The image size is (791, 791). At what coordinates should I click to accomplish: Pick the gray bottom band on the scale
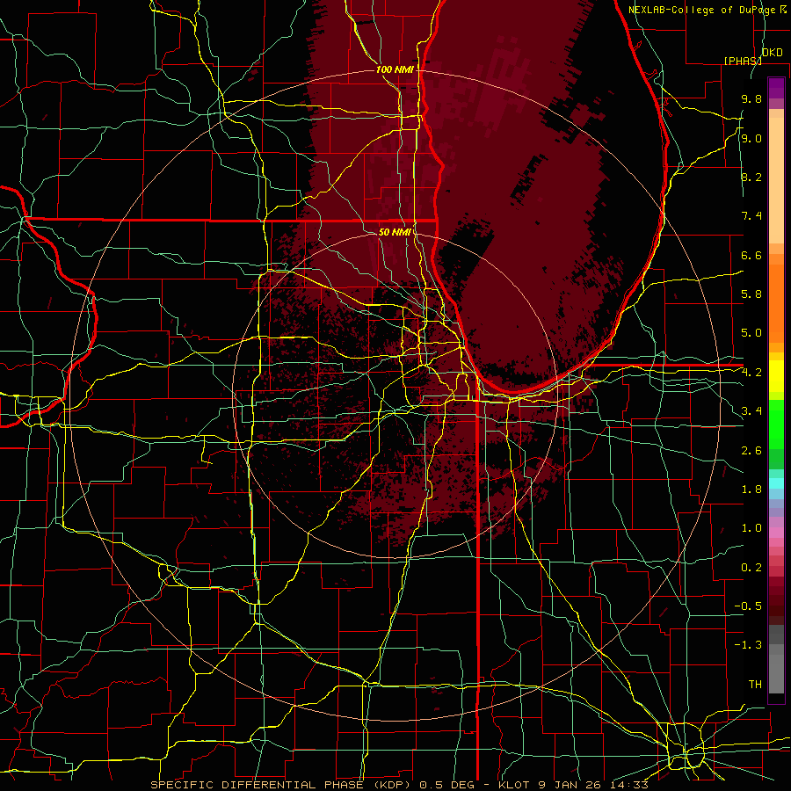coord(776,676)
